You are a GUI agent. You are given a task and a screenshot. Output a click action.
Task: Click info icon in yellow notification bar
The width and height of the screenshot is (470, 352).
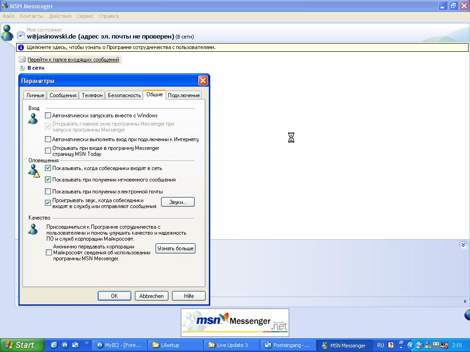pyautogui.click(x=21, y=47)
